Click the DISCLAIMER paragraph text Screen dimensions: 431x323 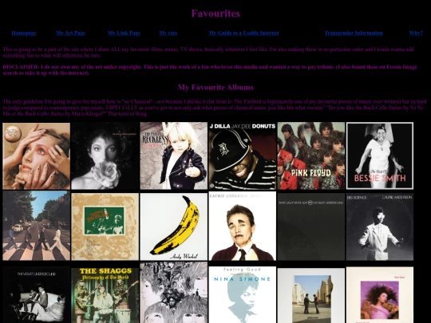pyautogui.click(x=210, y=69)
